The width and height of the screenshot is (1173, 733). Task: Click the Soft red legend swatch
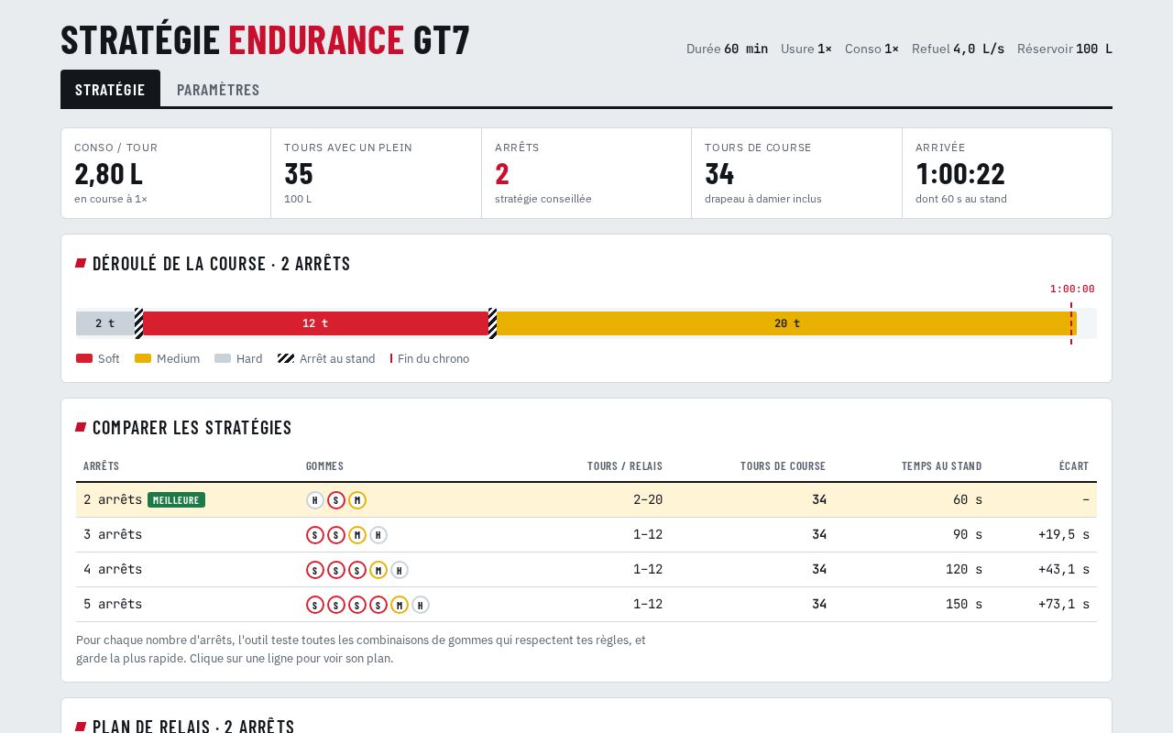pos(84,358)
